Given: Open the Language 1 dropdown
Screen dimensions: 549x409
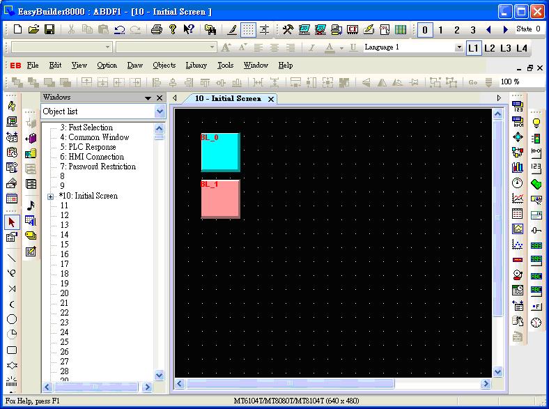Looking at the screenshot, I should (458, 47).
